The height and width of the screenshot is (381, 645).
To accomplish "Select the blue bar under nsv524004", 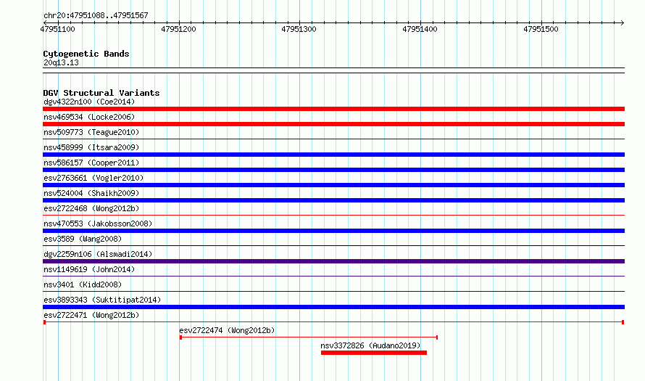I will point(333,200).
